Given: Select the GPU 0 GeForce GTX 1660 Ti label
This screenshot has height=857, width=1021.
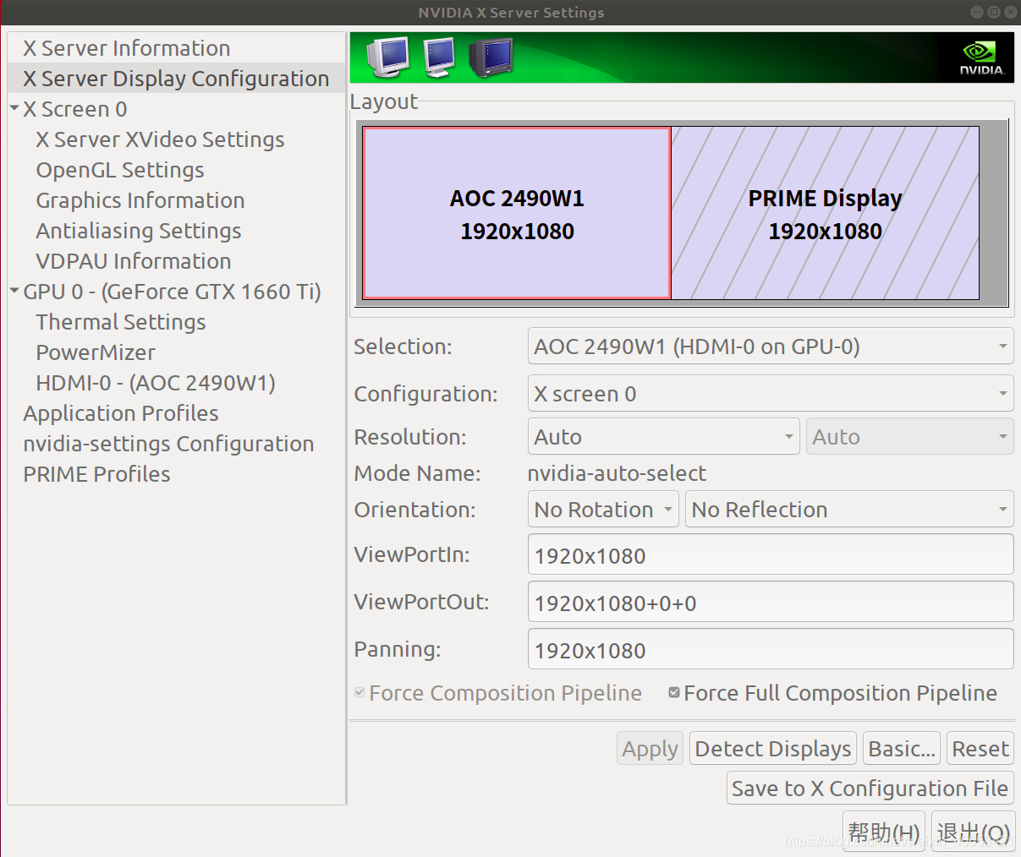Looking at the screenshot, I should coord(173,292).
